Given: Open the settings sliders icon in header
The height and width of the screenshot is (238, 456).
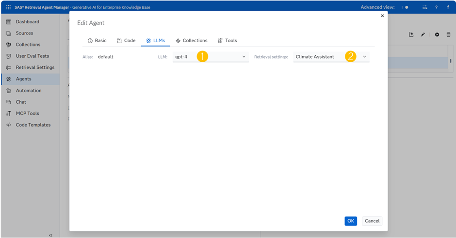Looking at the screenshot, I should tap(425, 7).
